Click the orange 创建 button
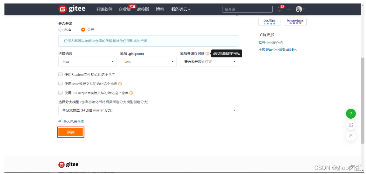 tap(70, 132)
